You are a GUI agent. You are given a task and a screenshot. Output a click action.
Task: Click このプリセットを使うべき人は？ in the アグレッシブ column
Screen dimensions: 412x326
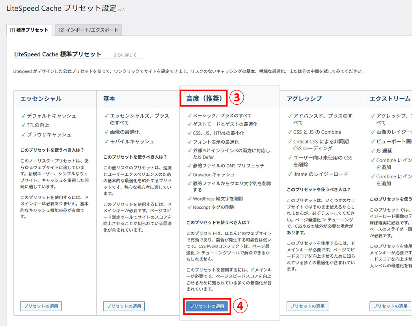(x=319, y=189)
